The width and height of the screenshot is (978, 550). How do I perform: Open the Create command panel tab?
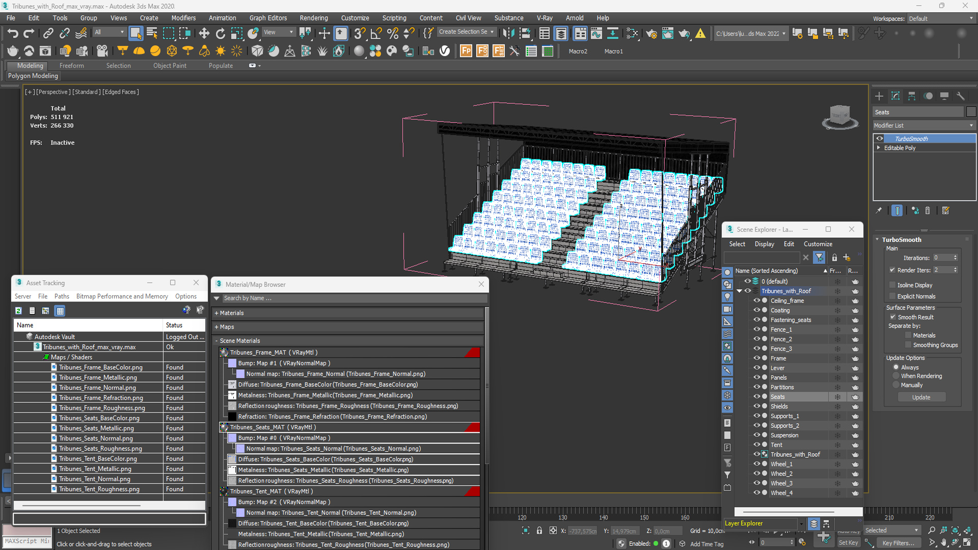tap(879, 96)
